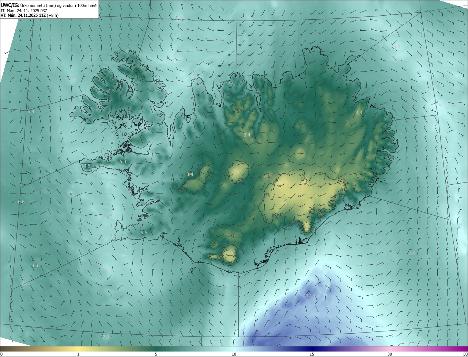Click the color scale tick labeled 0
The image size is (468, 357).
[x=1, y=354]
